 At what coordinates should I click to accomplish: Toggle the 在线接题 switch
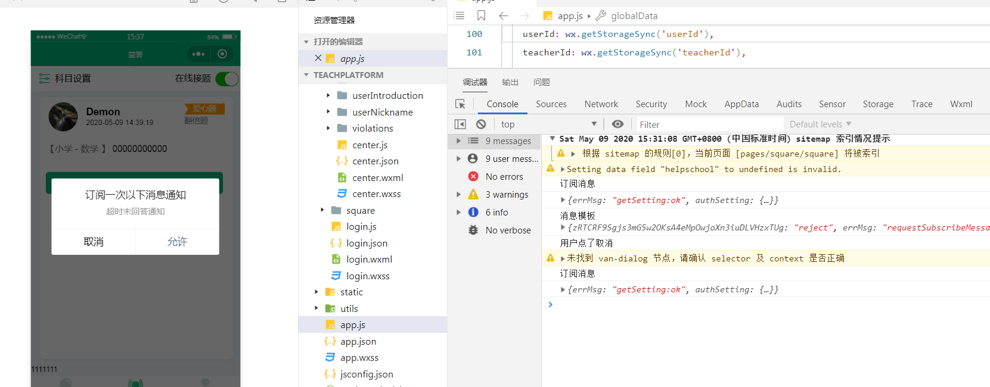coord(227,79)
